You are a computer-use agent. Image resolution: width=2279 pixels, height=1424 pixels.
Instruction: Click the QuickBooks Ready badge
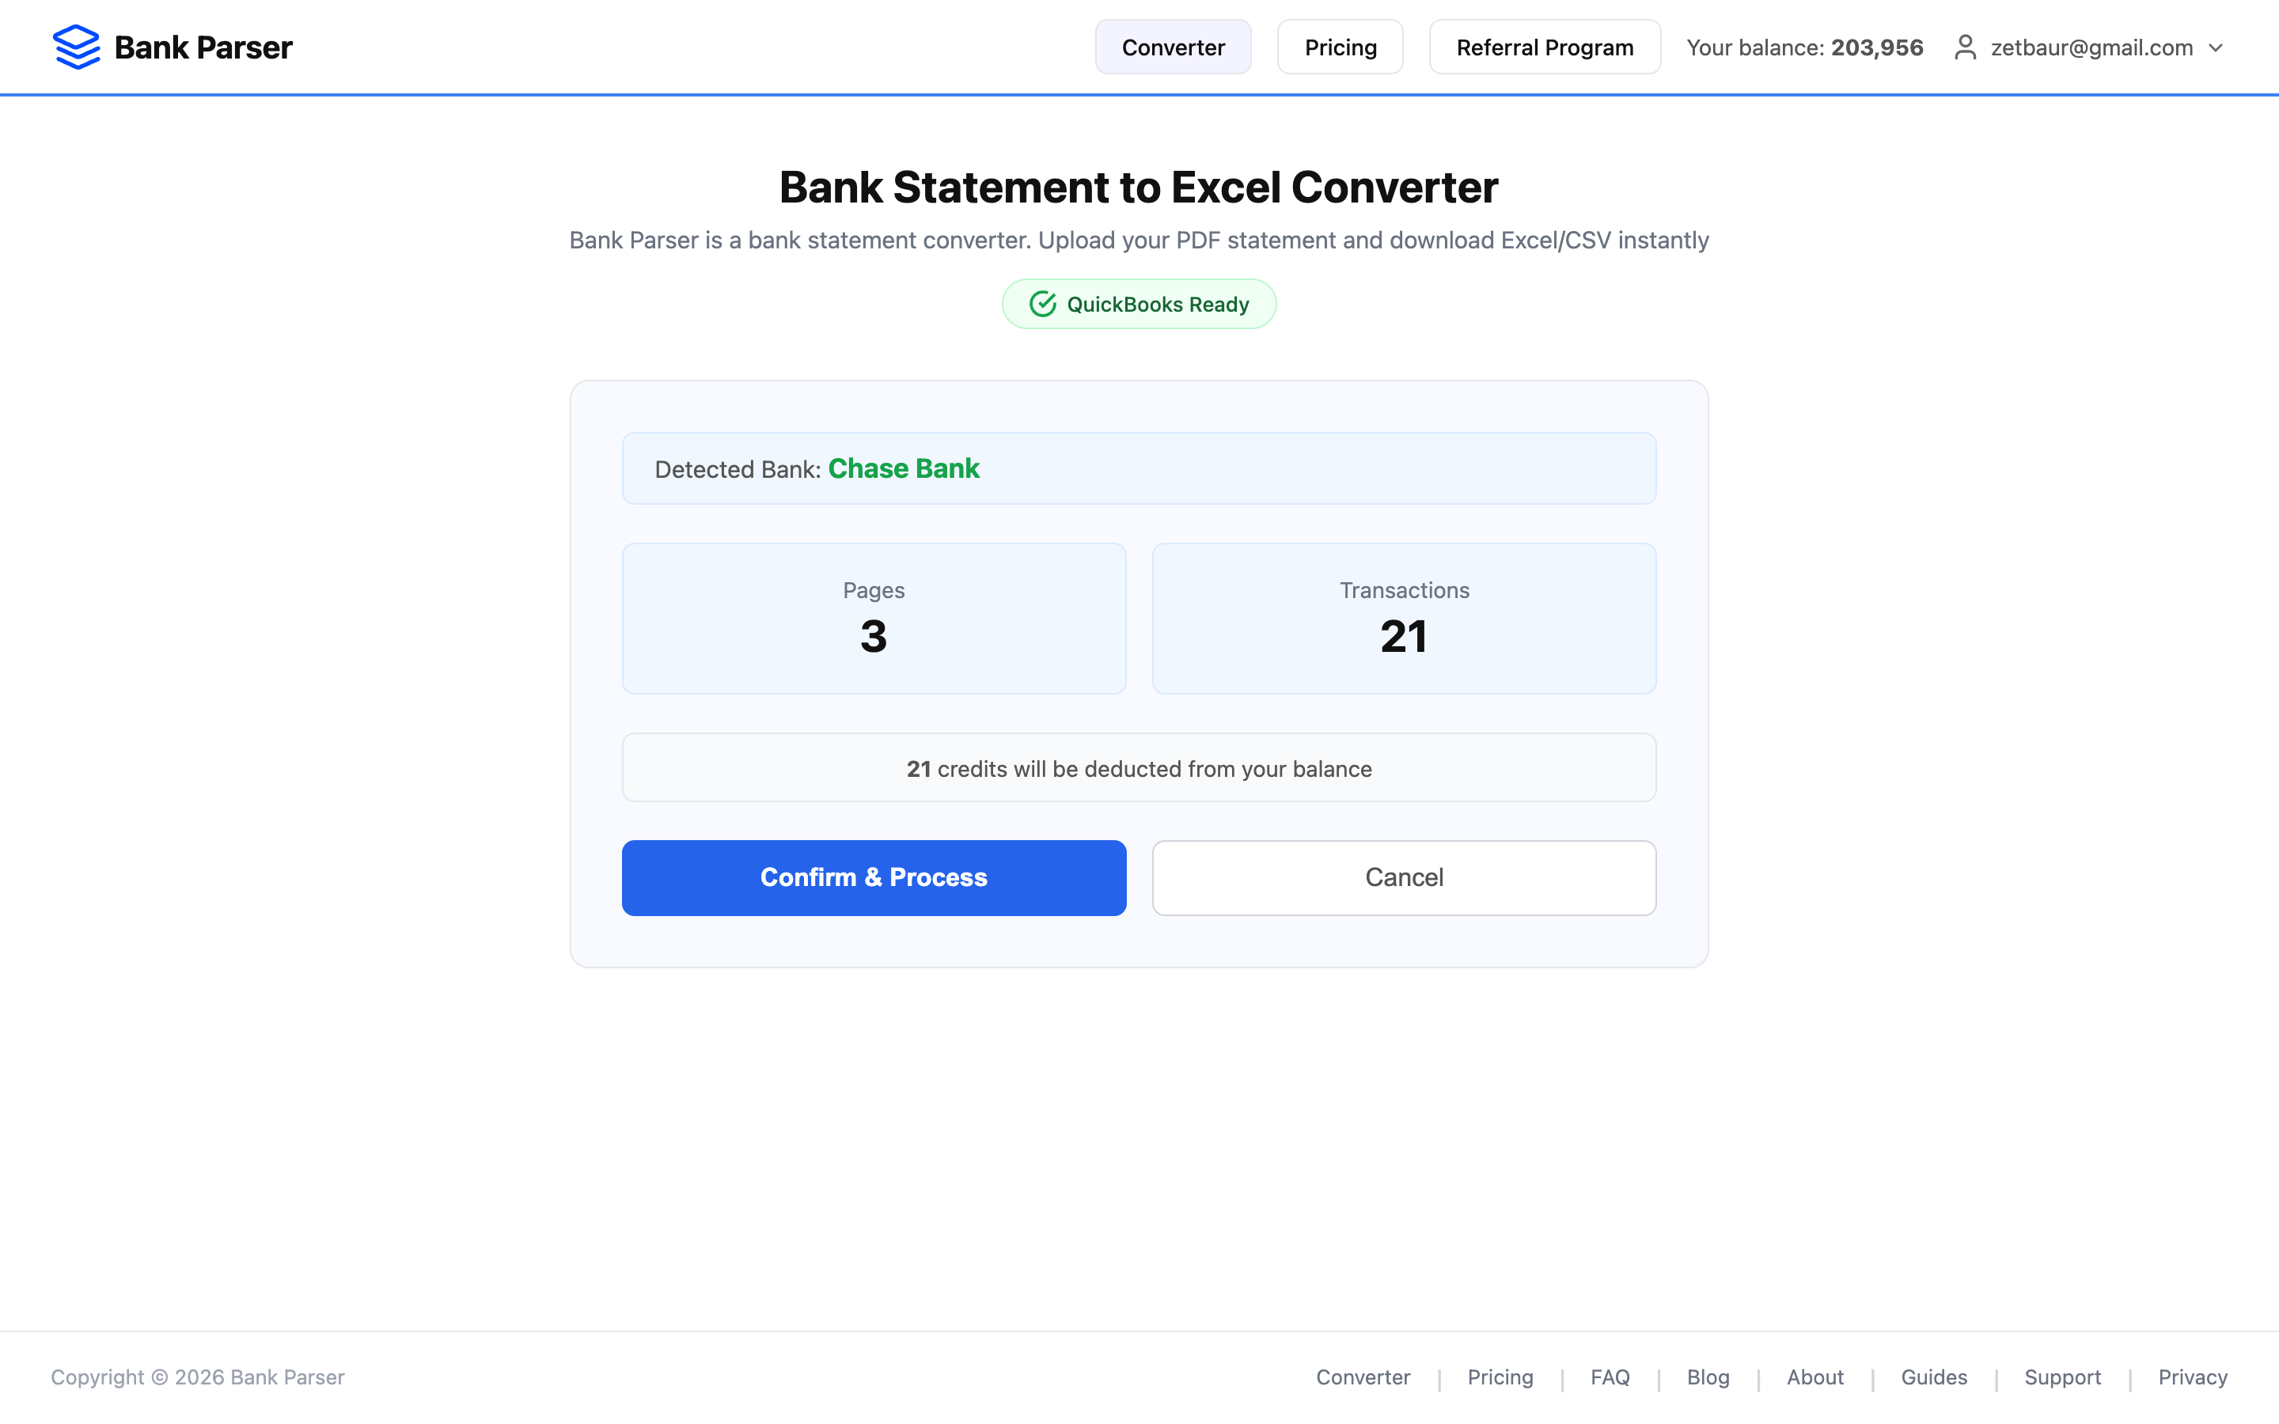[x=1139, y=305]
